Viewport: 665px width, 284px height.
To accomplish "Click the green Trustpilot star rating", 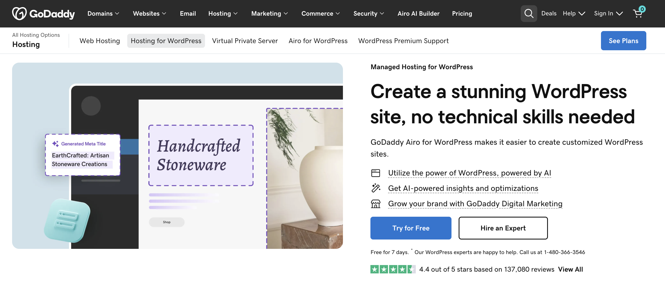I will point(393,269).
